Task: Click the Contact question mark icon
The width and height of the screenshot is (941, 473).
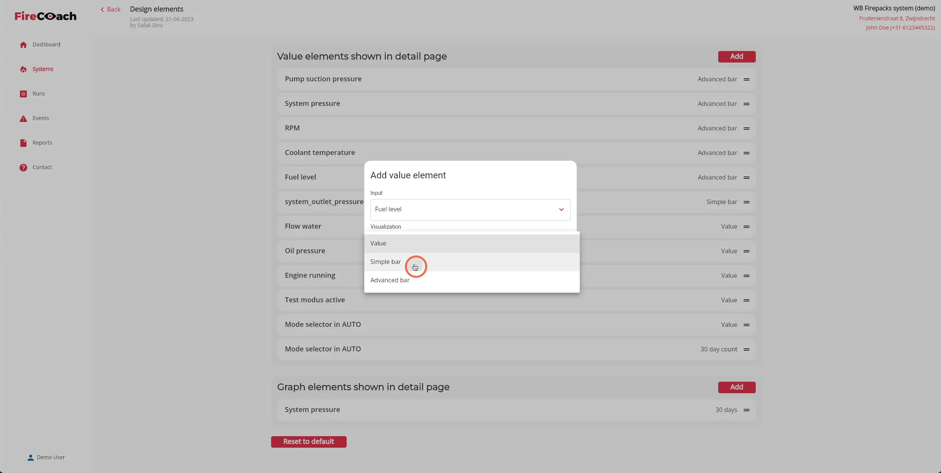Action: (x=23, y=168)
